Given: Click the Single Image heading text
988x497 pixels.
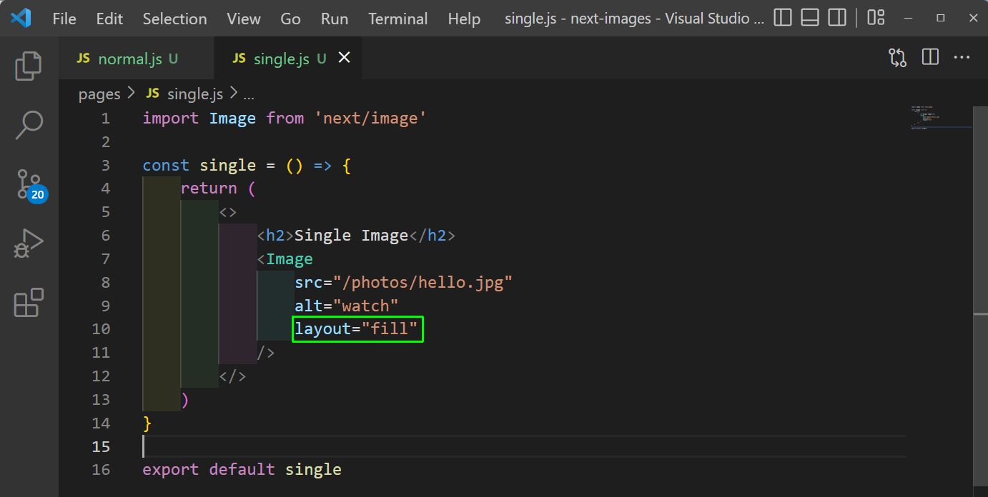Looking at the screenshot, I should pyautogui.click(x=351, y=236).
